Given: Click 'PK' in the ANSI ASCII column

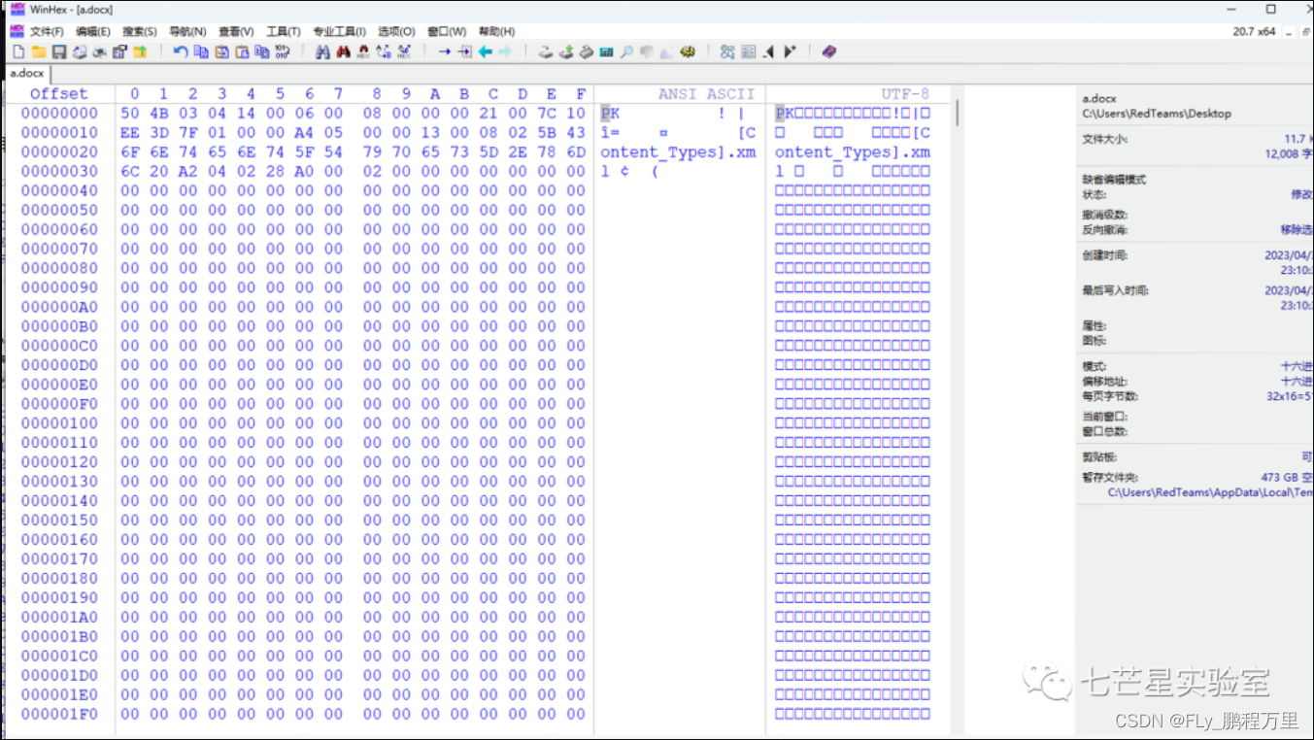Looking at the screenshot, I should point(610,114).
